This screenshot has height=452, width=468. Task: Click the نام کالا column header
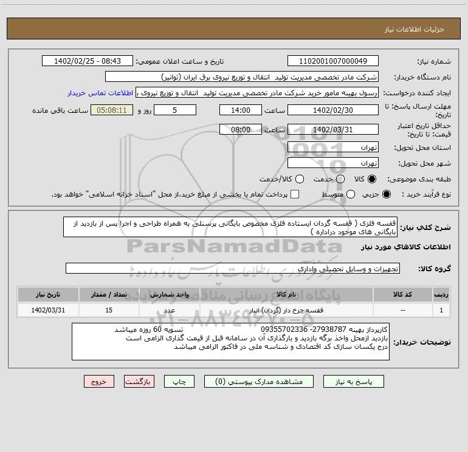point(286,294)
